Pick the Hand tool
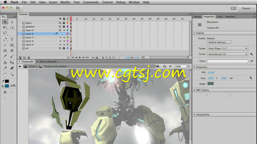 [5, 75]
